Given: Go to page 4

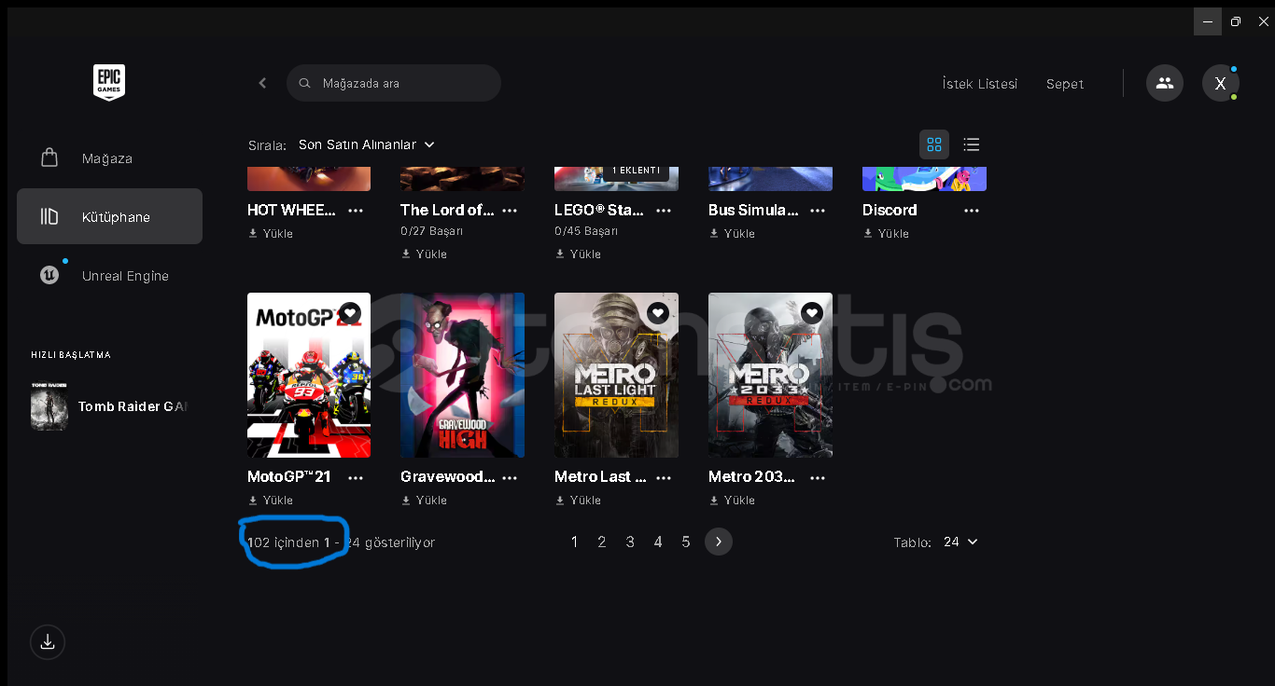Looking at the screenshot, I should click(x=658, y=542).
